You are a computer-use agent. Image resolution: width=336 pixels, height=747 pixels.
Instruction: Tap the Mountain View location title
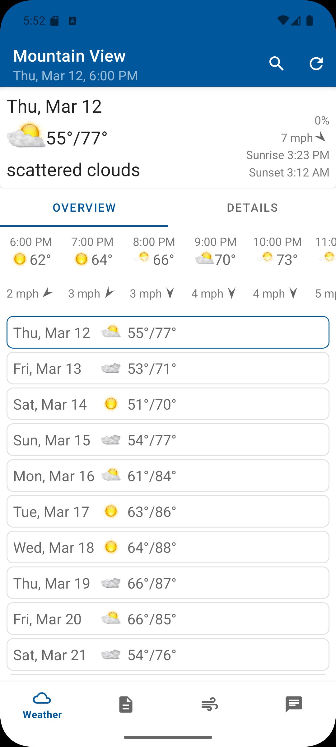[x=69, y=56]
